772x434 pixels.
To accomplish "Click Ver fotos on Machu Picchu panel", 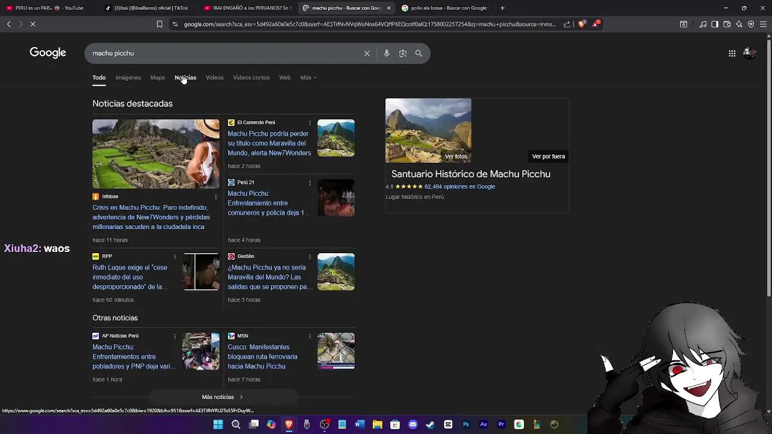I will point(456,156).
